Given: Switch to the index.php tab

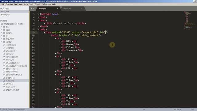Looking at the screenshot, I should 42,9.
